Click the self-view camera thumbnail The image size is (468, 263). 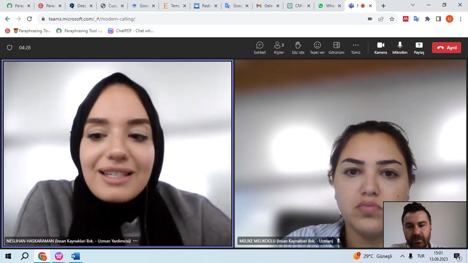425,224
